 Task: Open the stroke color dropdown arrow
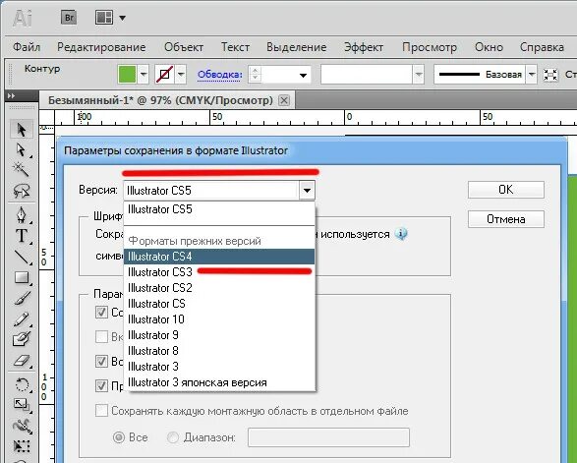(x=181, y=75)
